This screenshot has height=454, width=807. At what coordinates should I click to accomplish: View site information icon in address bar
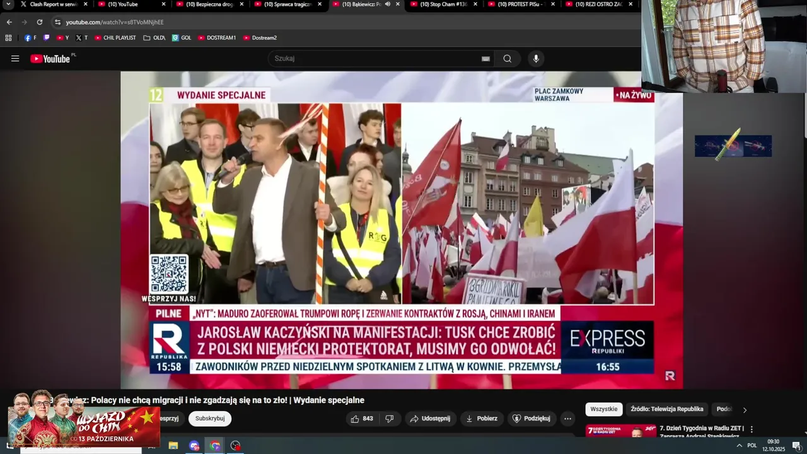(57, 22)
